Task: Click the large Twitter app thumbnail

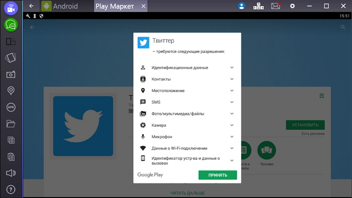Action: (x=83, y=126)
